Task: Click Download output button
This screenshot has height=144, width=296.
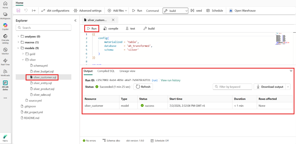Action: (x=270, y=87)
